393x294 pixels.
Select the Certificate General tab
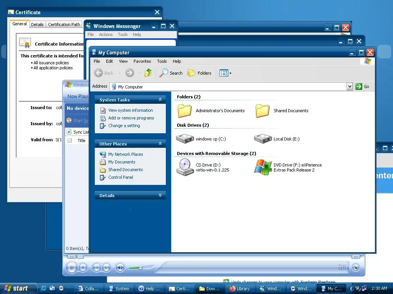pyautogui.click(x=20, y=24)
